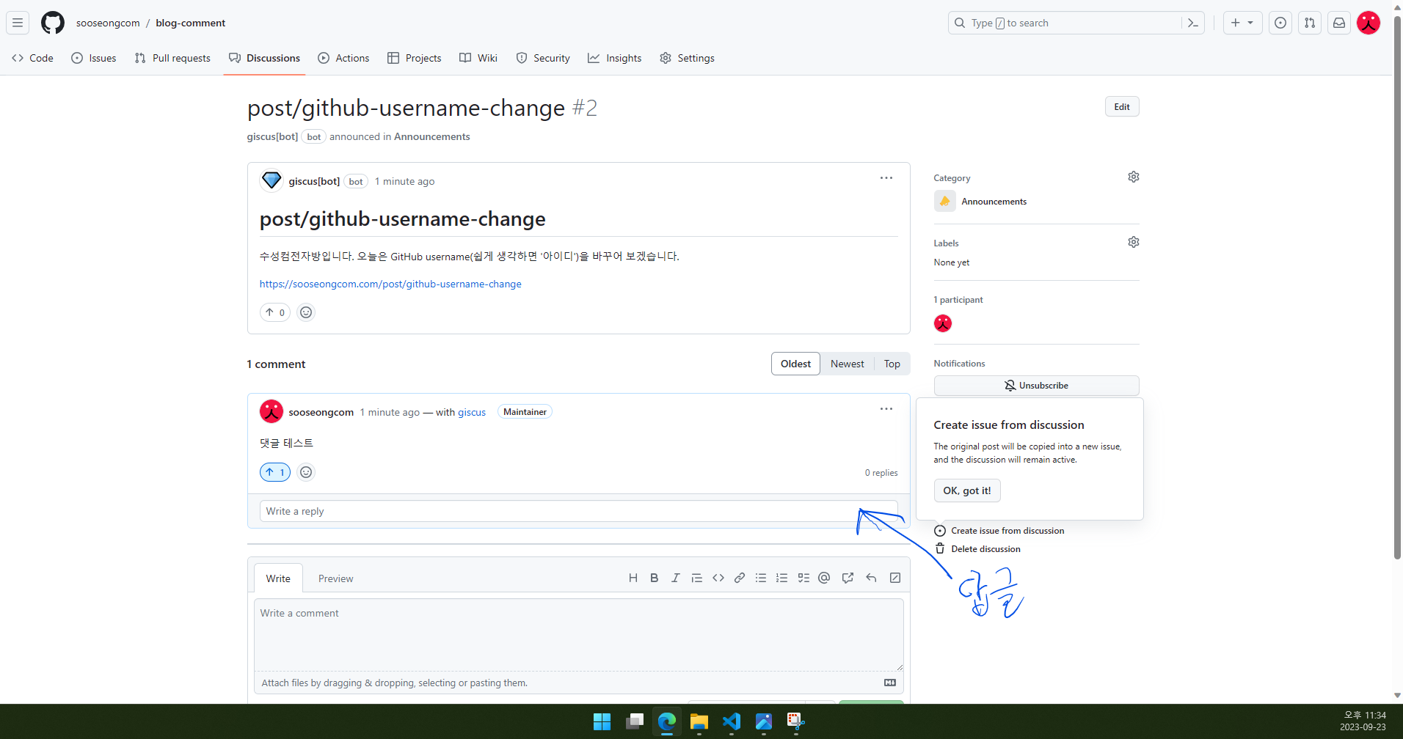1403x739 pixels.
Task: Open options menu on sooseongcom comment
Action: click(886, 409)
